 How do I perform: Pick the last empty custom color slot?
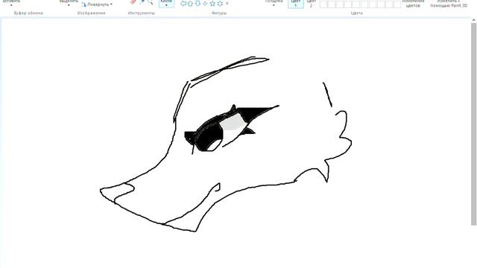(x=397, y=4)
